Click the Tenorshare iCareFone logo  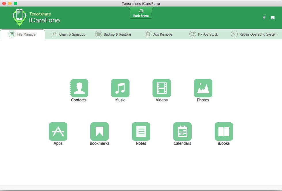(35, 18)
